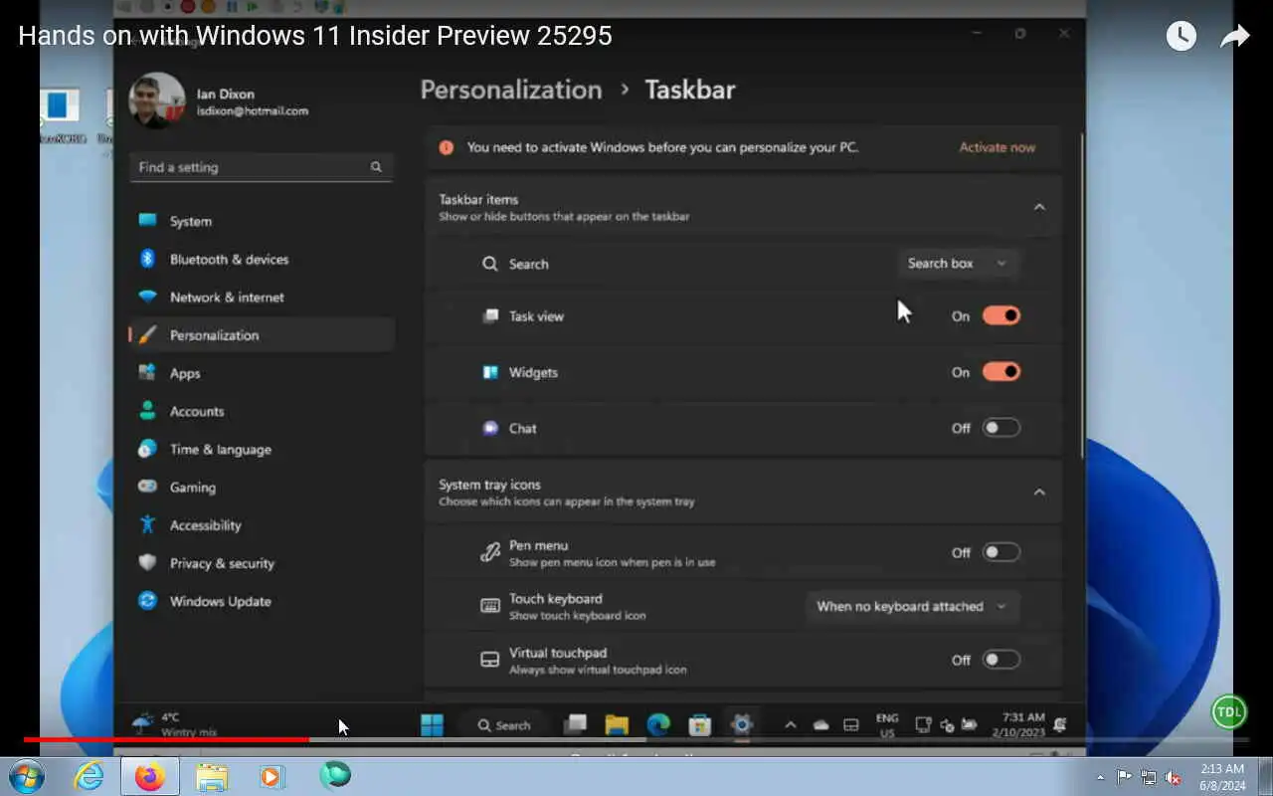The width and height of the screenshot is (1273, 796).
Task: Click the Touch keyboard icon
Action: point(490,606)
